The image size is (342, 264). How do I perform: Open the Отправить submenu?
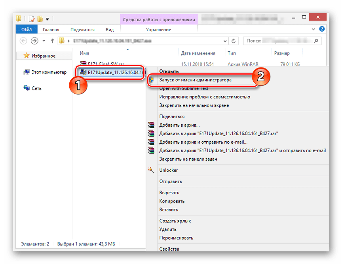[170, 182]
